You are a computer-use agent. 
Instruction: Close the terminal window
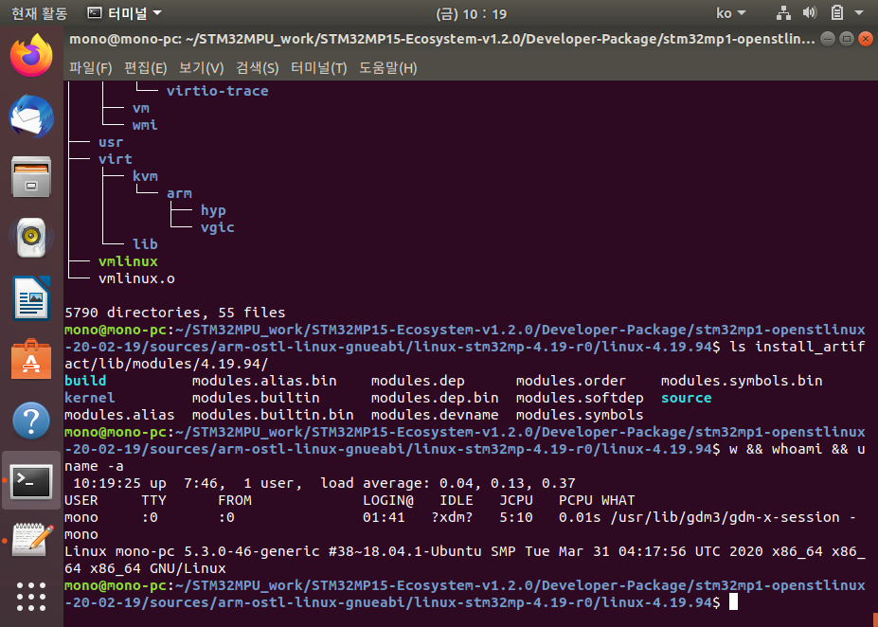pyautogui.click(x=866, y=39)
